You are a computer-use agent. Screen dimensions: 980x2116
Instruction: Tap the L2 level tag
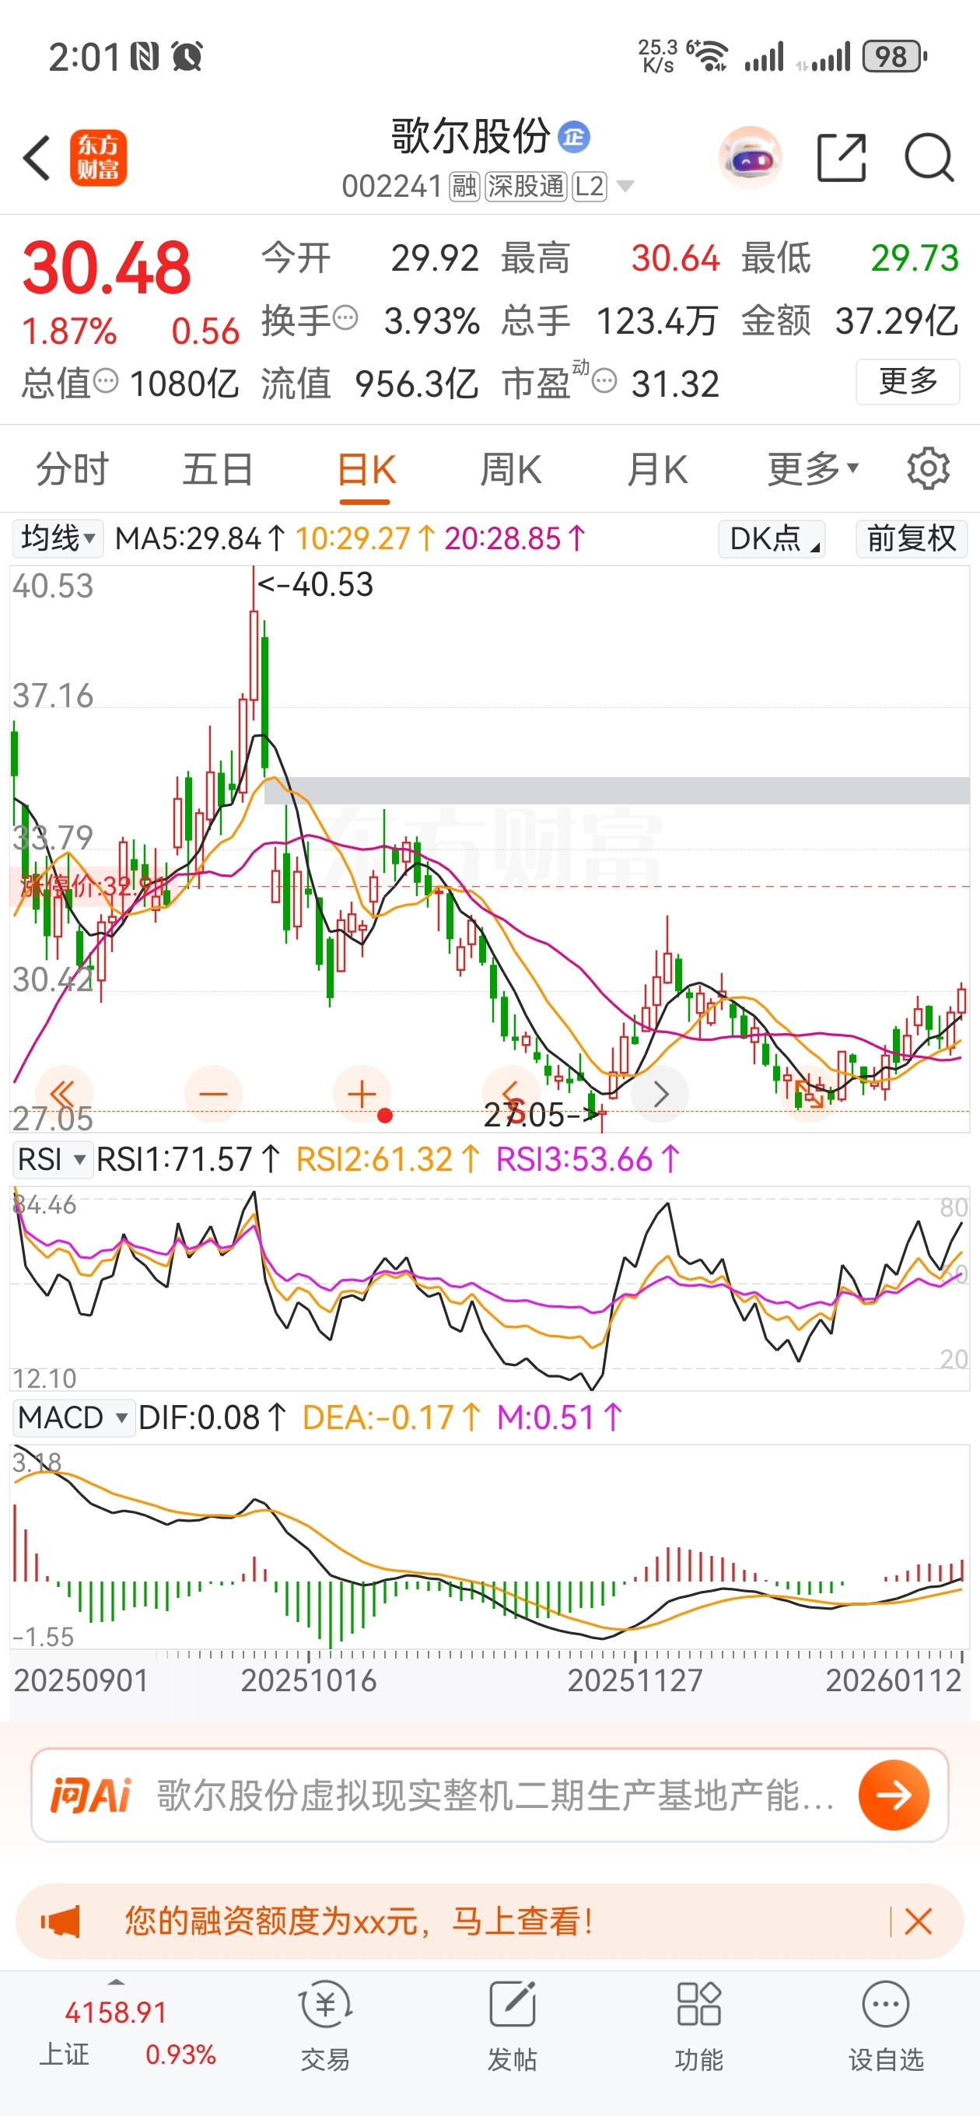coord(589,187)
